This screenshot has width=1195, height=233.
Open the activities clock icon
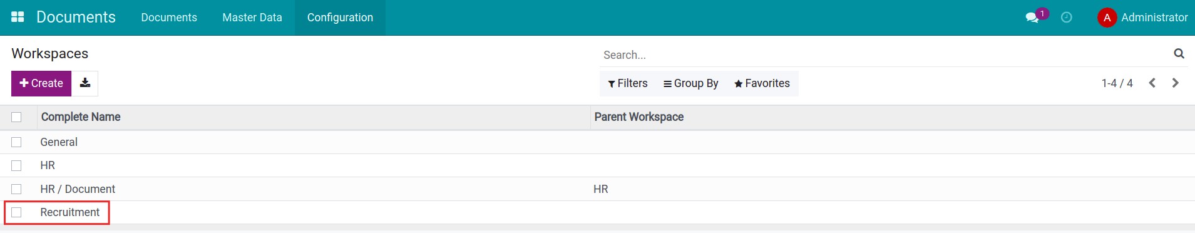[x=1067, y=18]
